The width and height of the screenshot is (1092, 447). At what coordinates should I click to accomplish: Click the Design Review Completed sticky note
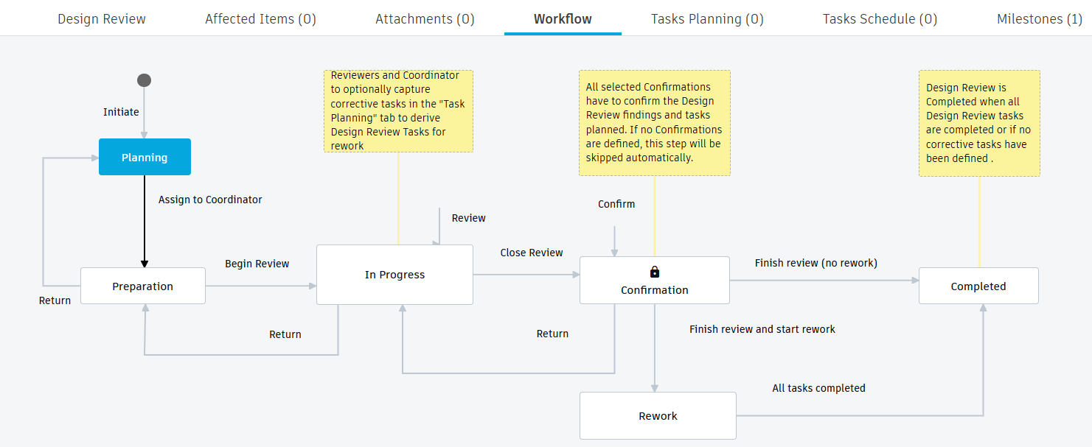coord(979,123)
